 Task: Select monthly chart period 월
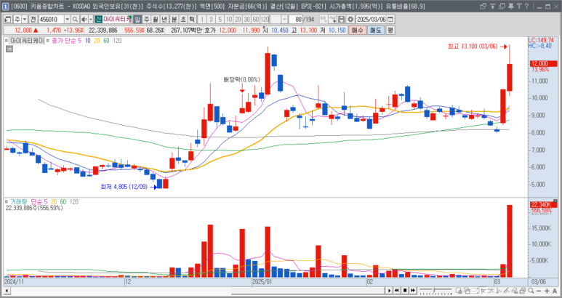(x=156, y=20)
